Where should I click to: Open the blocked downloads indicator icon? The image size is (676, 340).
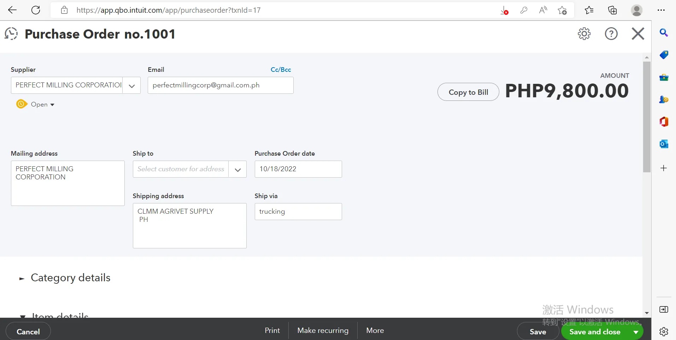(504, 10)
